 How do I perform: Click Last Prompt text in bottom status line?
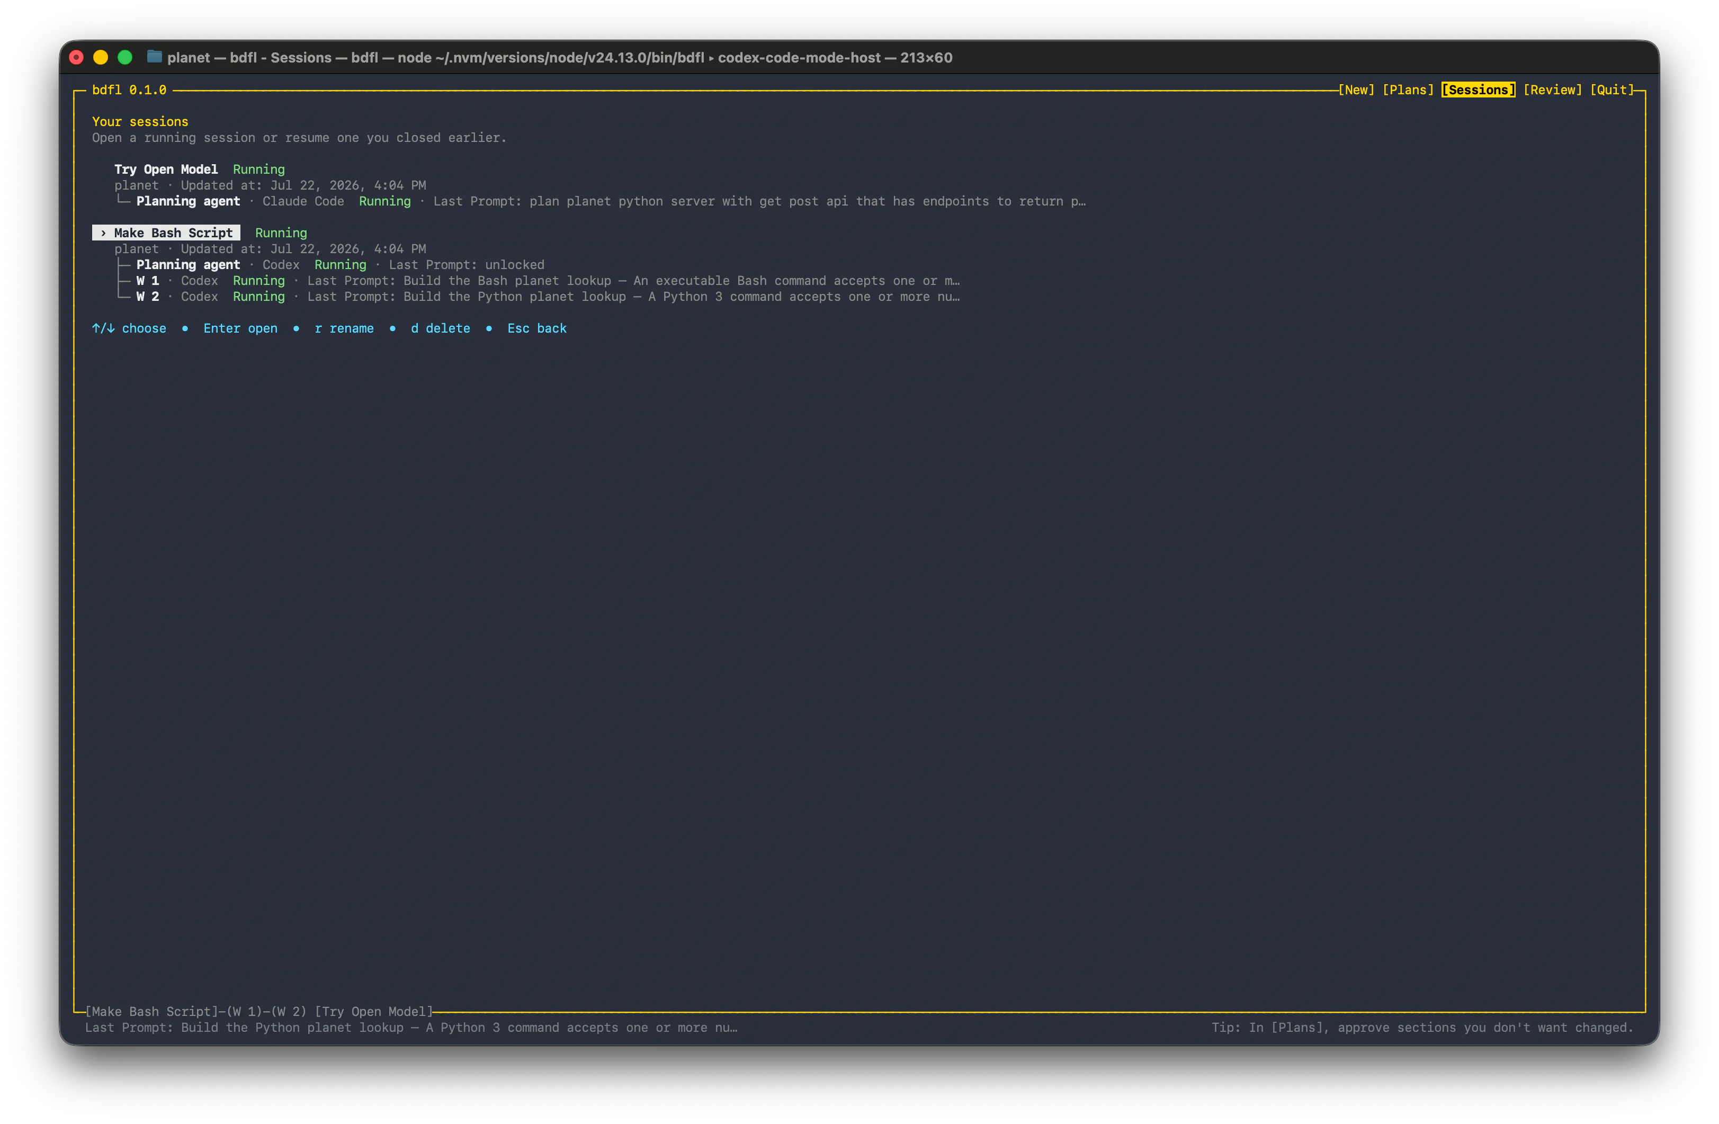[x=411, y=1027]
